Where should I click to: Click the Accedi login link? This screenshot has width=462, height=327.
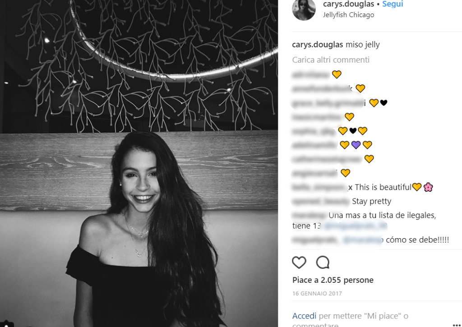point(304,316)
